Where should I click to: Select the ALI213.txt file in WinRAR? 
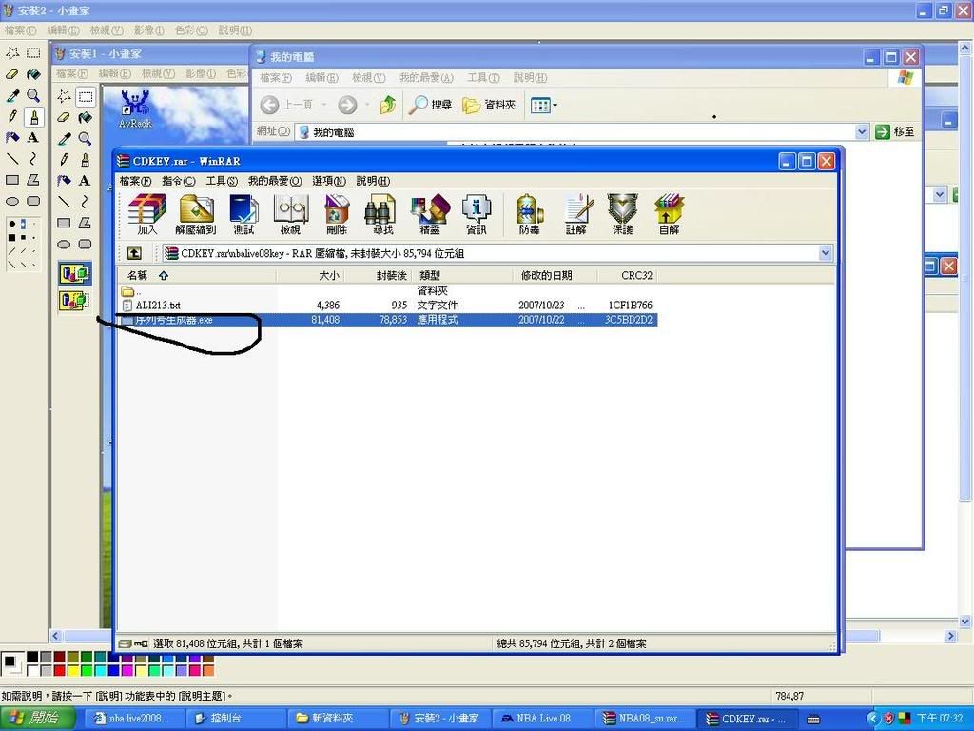tap(158, 306)
